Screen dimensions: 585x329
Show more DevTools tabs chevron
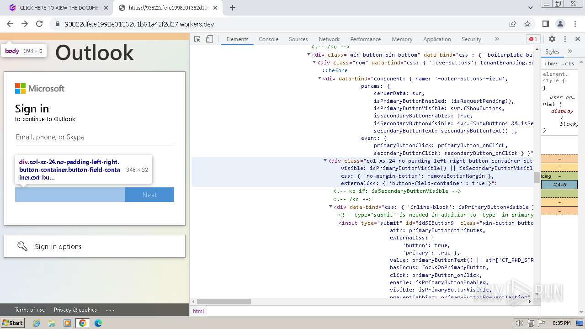[497, 39]
